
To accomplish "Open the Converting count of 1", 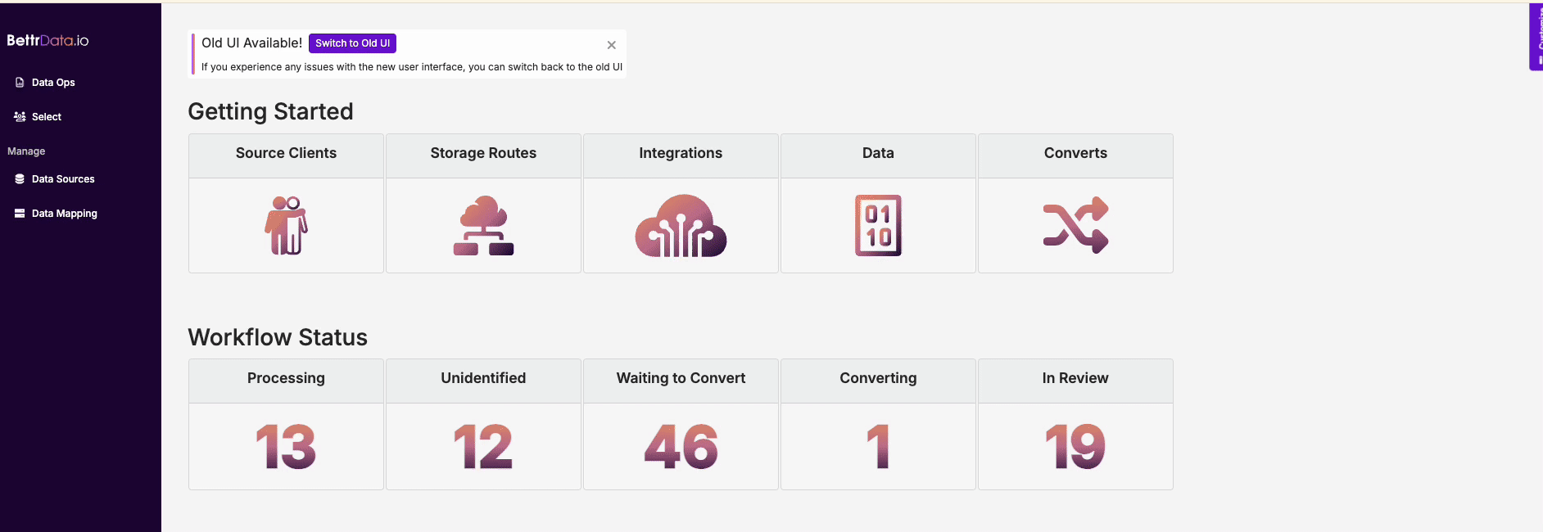I will tap(878, 446).
